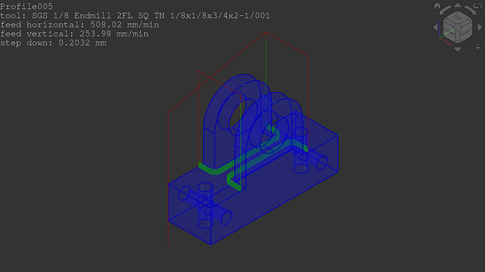The height and width of the screenshot is (272, 485).
Task: Rotate view left using left arrow
Action: point(436,27)
